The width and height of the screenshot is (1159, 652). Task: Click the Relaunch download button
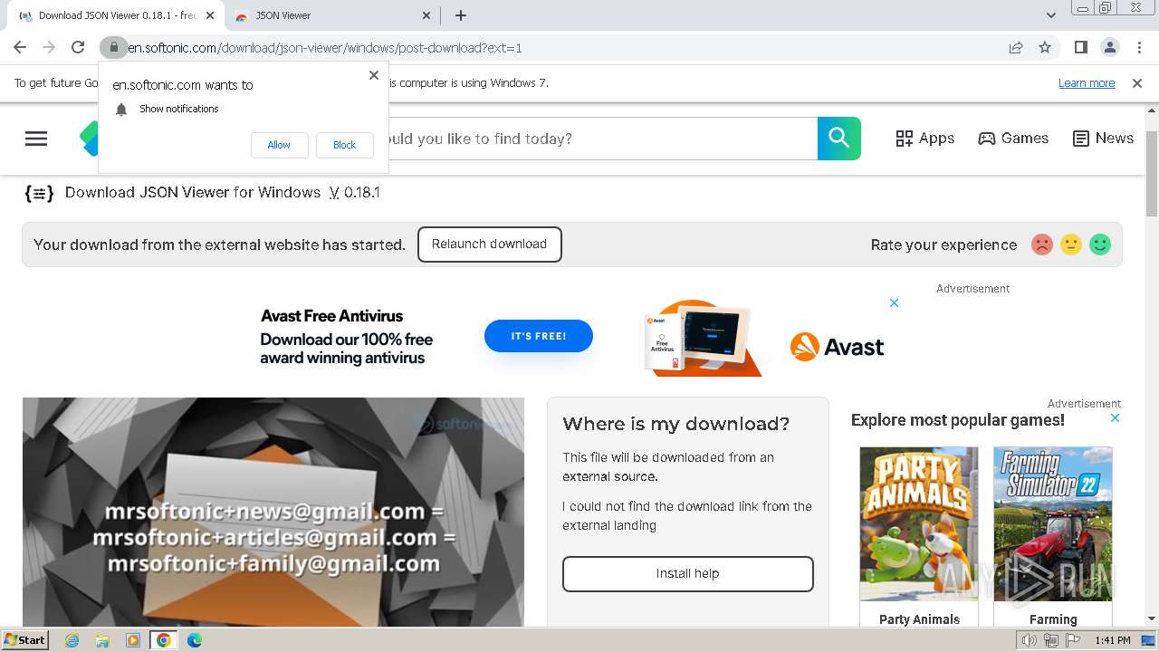point(489,244)
